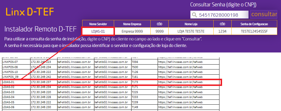Screen dimensions: 281x111
Task: Click IP address 172.30.249.242
Action: click(x=41, y=77)
